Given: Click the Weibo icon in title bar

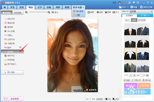Looking at the screenshot, I should coord(124,3).
